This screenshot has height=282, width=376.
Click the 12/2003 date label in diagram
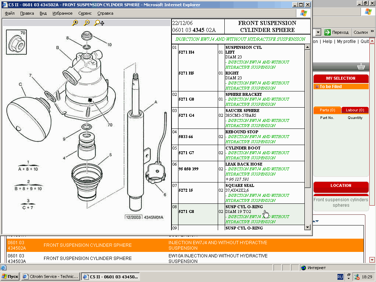point(133,217)
